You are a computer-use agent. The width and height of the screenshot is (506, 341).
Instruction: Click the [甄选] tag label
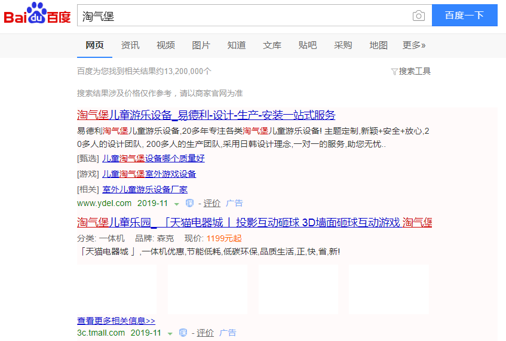(x=88, y=158)
